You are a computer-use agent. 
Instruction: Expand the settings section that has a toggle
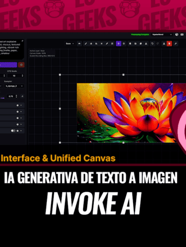tap(21, 131)
